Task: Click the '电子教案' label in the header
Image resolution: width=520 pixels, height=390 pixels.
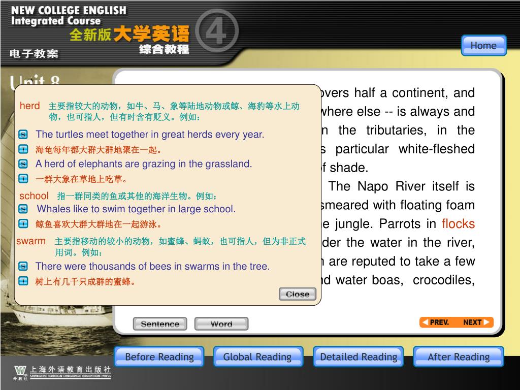Action: point(34,53)
